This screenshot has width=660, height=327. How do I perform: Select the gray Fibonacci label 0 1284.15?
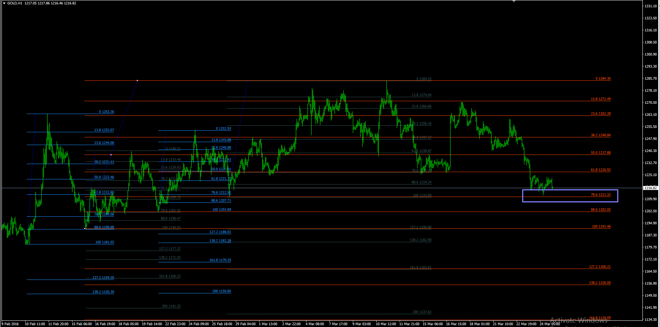[x=424, y=79]
